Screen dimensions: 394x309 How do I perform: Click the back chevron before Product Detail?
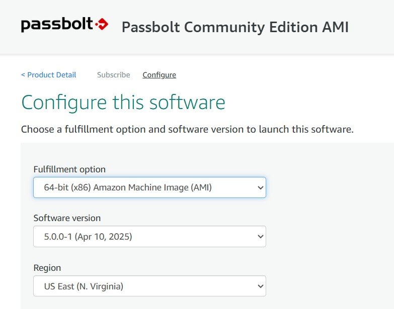23,75
